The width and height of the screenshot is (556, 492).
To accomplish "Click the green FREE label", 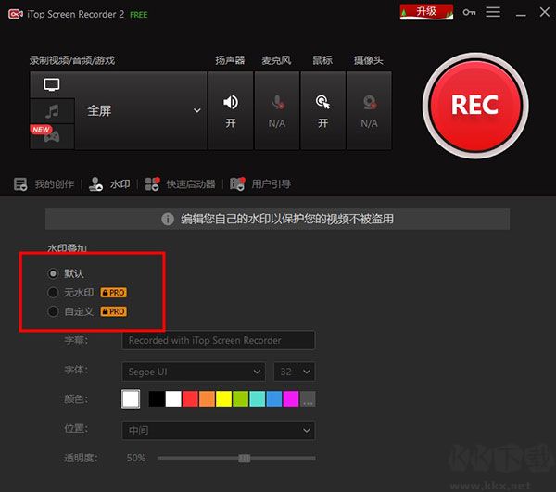I will pos(139,15).
